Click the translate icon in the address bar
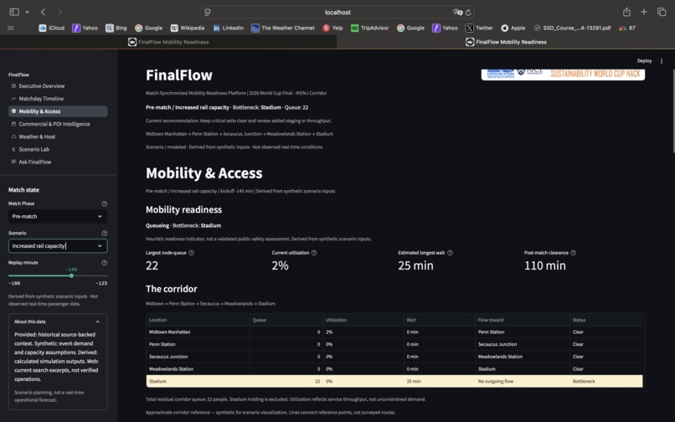Image resolution: width=675 pixels, height=422 pixels. point(457,13)
